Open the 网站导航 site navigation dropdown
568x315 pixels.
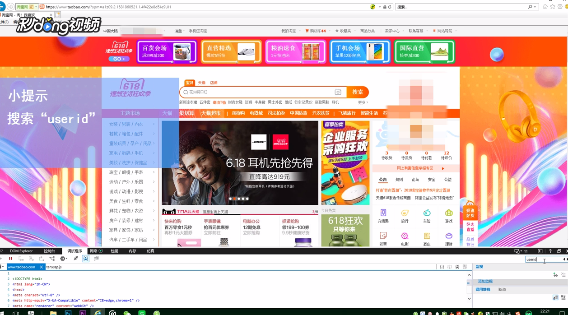pos(444,31)
